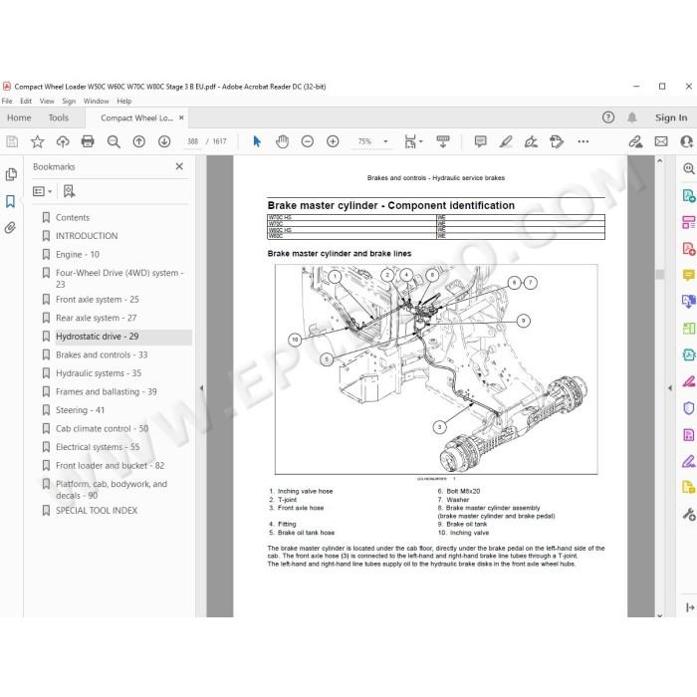
Task: Toggle the Page Thumbnails panel icon
Action: coord(11,174)
